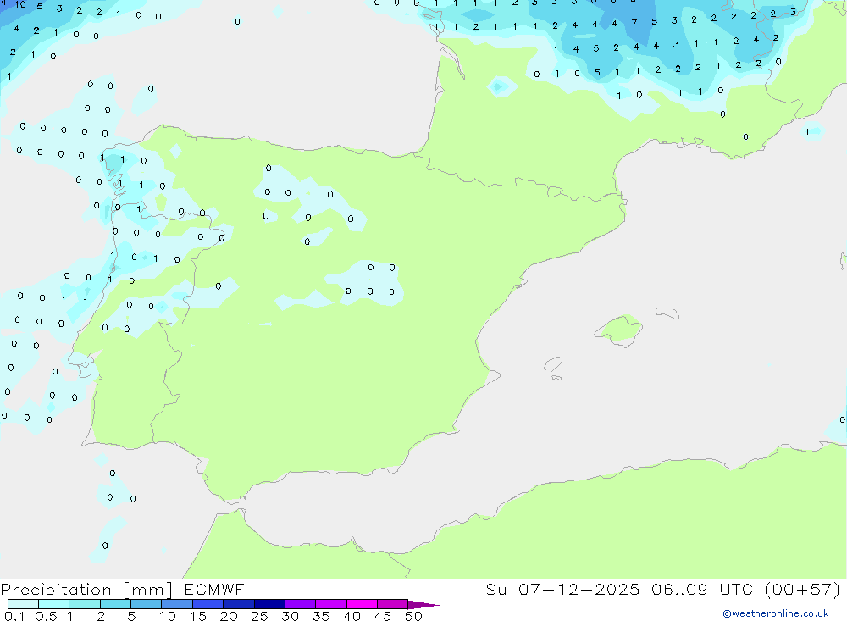Pick the 10–15 mm legend color swatch
Image resolution: width=847 pixels, height=621 pixels.
(x=177, y=604)
